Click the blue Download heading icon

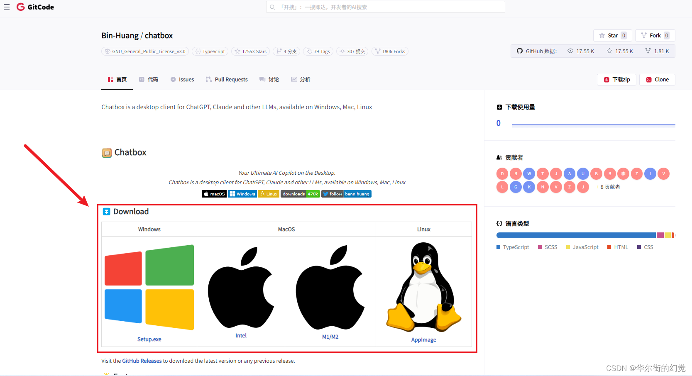(x=106, y=212)
